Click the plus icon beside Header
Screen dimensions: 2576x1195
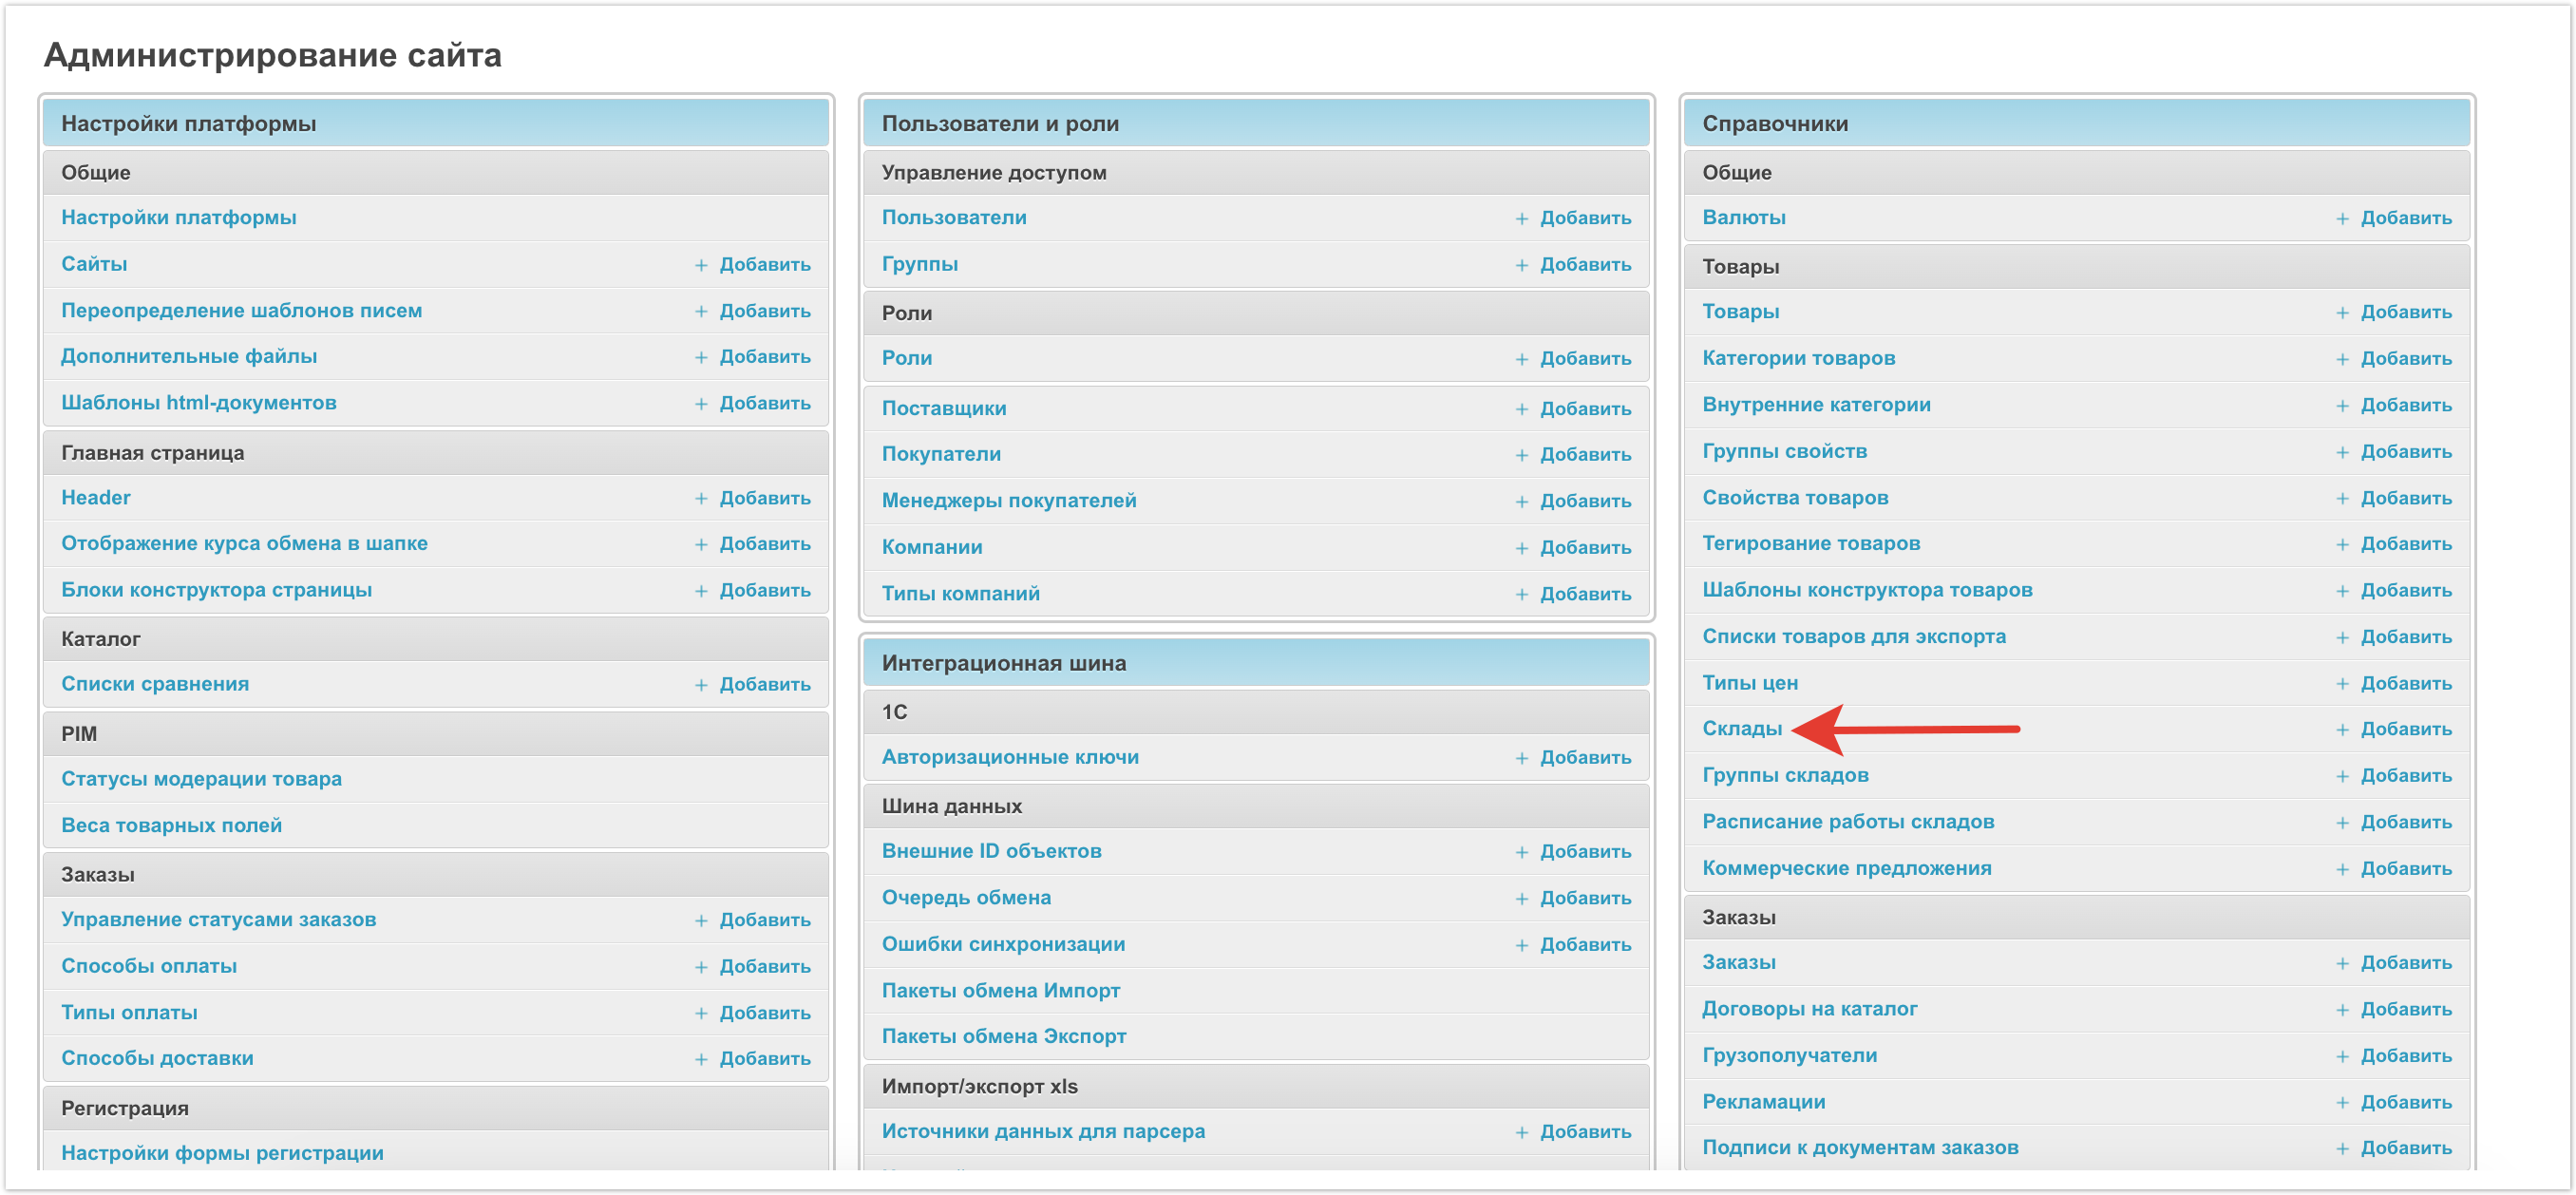(x=701, y=498)
